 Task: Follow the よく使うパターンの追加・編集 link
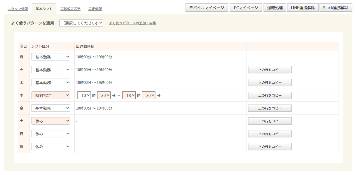132,23
